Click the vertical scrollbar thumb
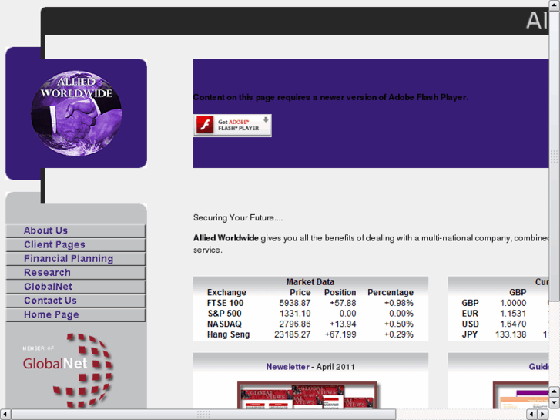This screenshot has height=420, width=560. coord(555,156)
